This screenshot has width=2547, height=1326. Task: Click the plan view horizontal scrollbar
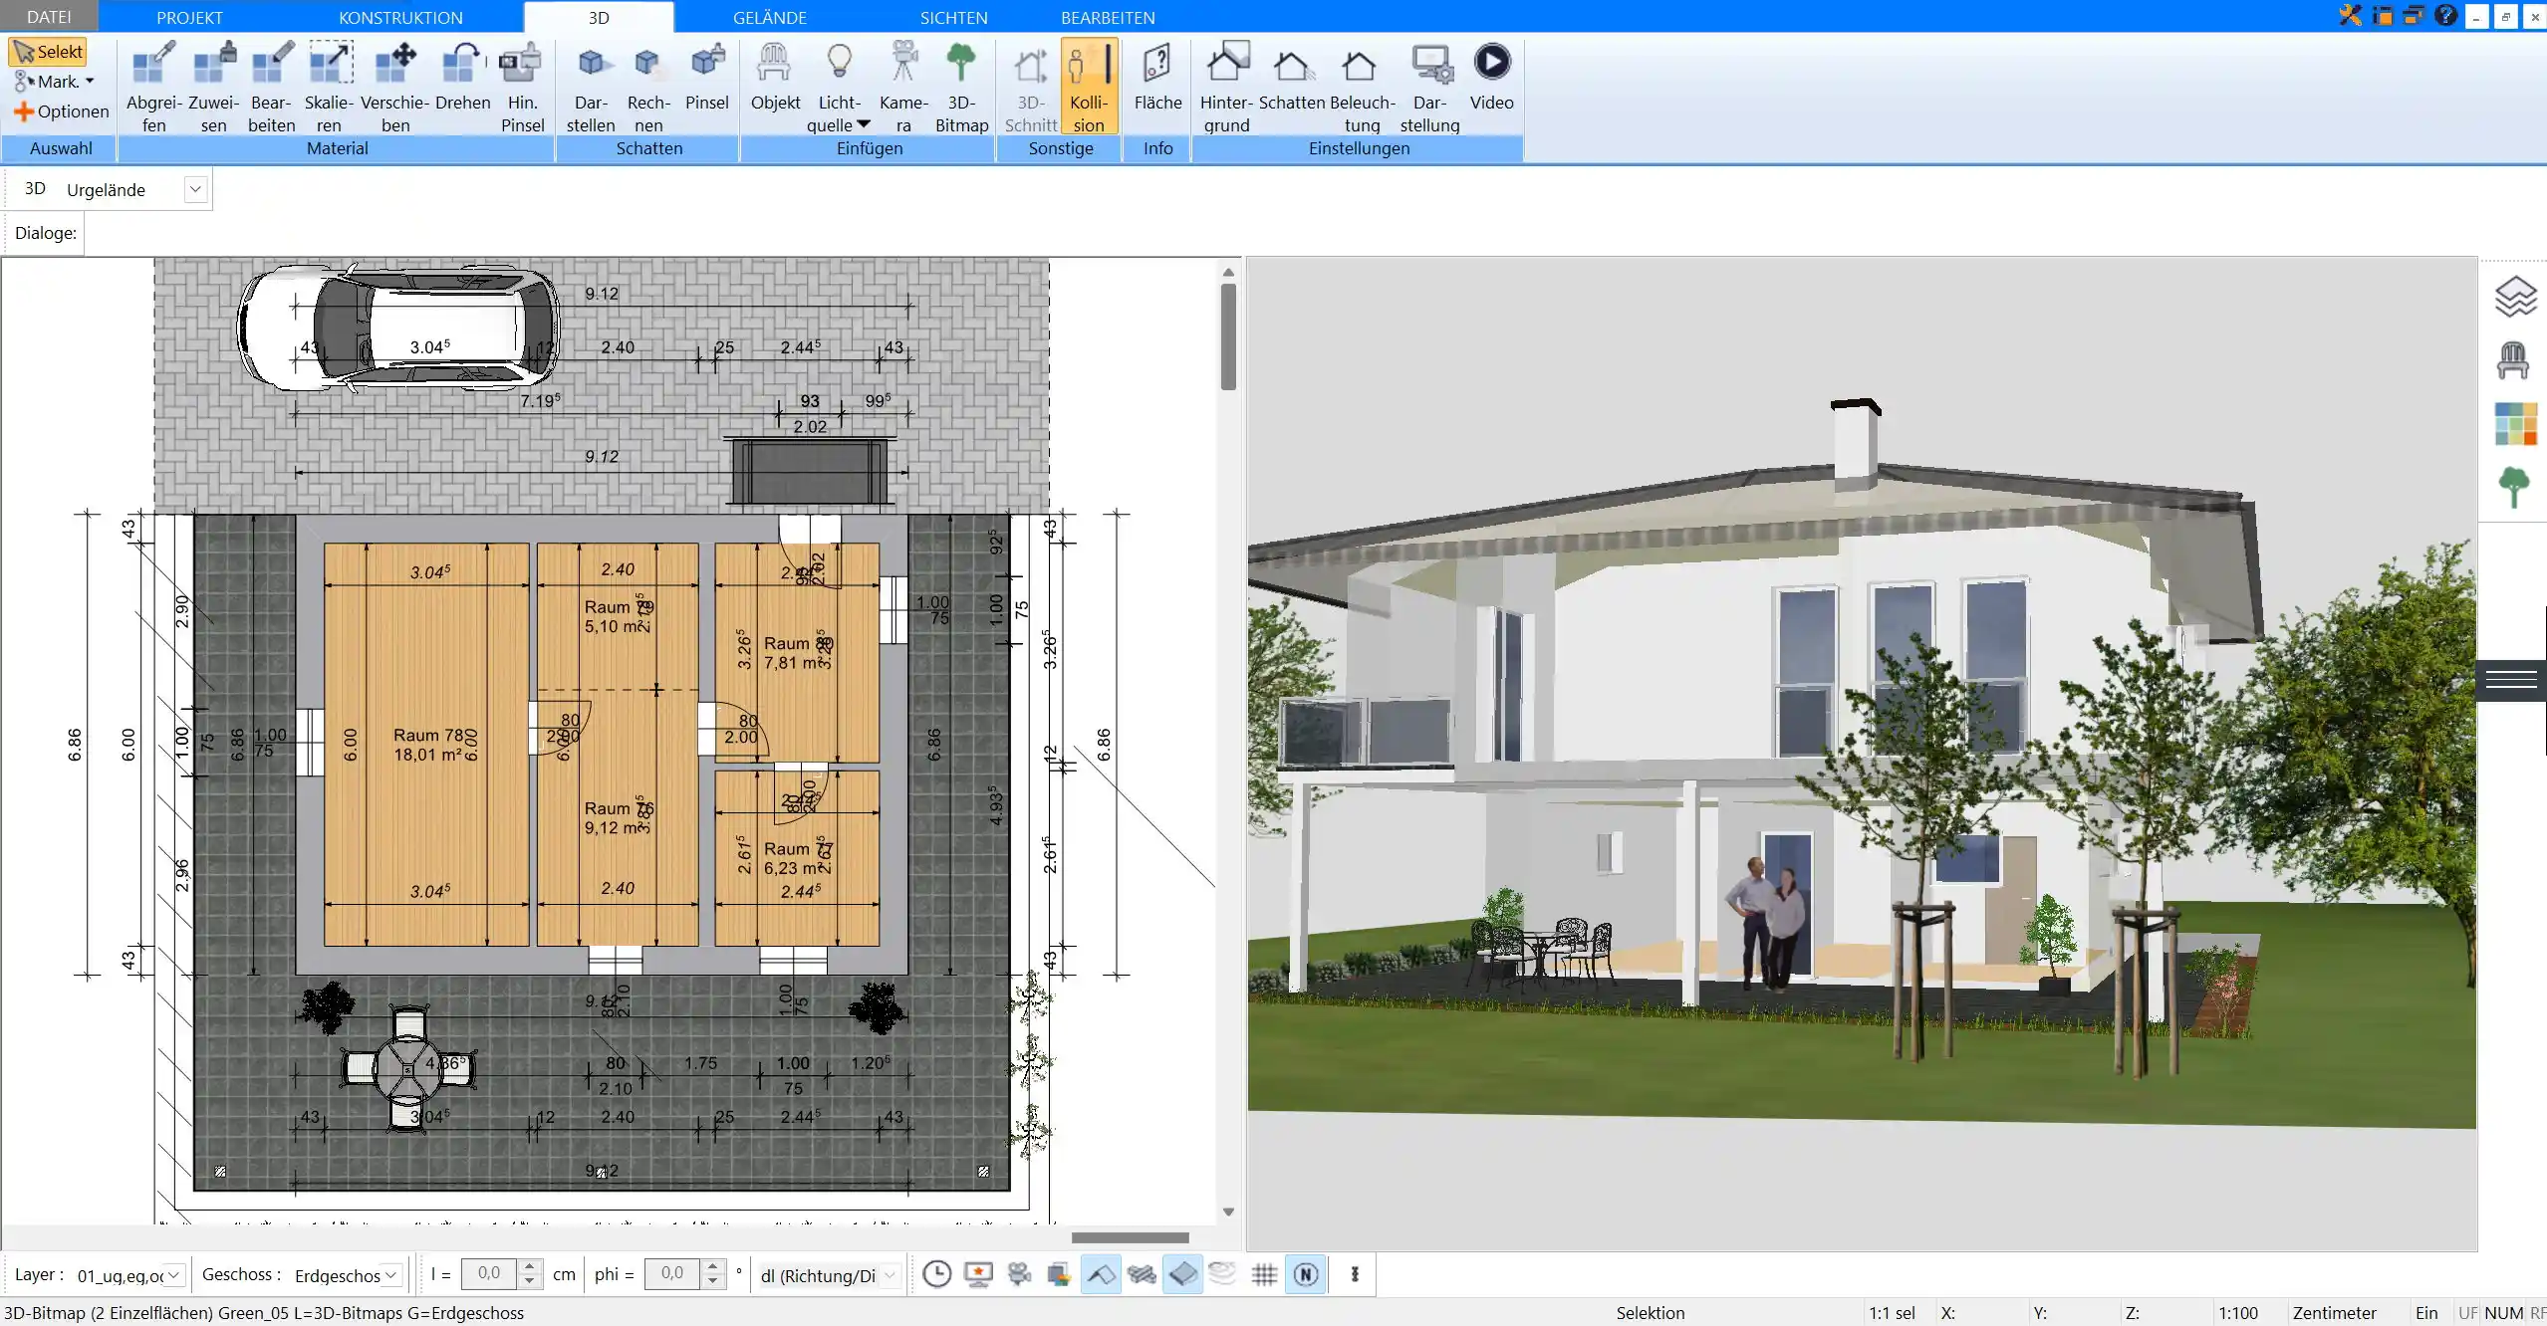coord(1130,1237)
